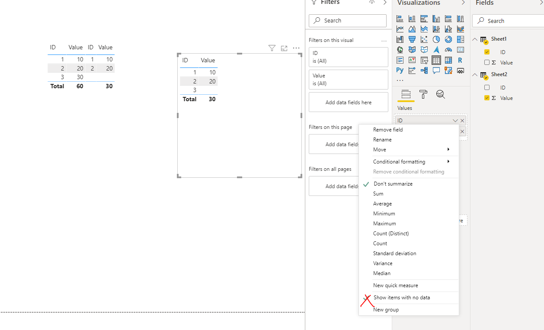Expand the ID is (All) filter card

pyautogui.click(x=349, y=57)
